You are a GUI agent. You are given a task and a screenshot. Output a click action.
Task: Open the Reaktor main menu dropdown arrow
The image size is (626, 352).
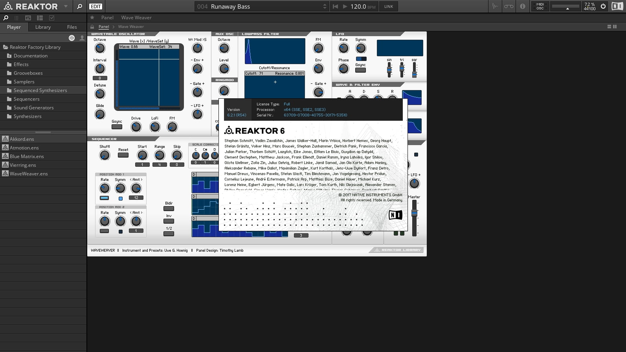coord(66,6)
